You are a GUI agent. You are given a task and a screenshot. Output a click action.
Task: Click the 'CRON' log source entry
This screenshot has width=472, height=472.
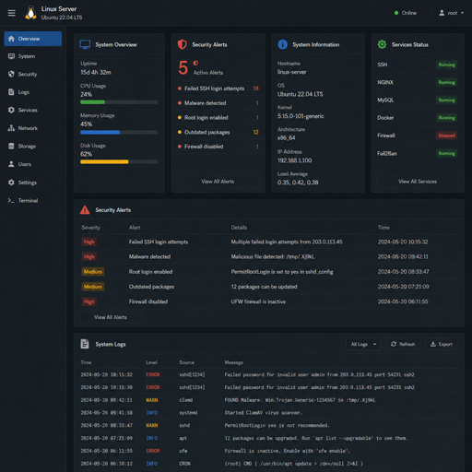click(x=184, y=464)
